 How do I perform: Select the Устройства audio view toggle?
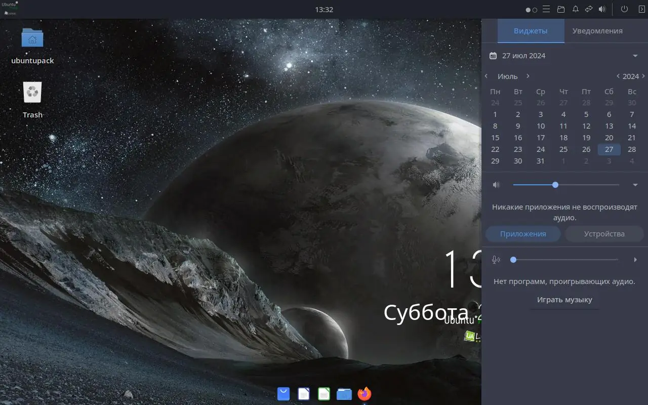[x=604, y=234]
